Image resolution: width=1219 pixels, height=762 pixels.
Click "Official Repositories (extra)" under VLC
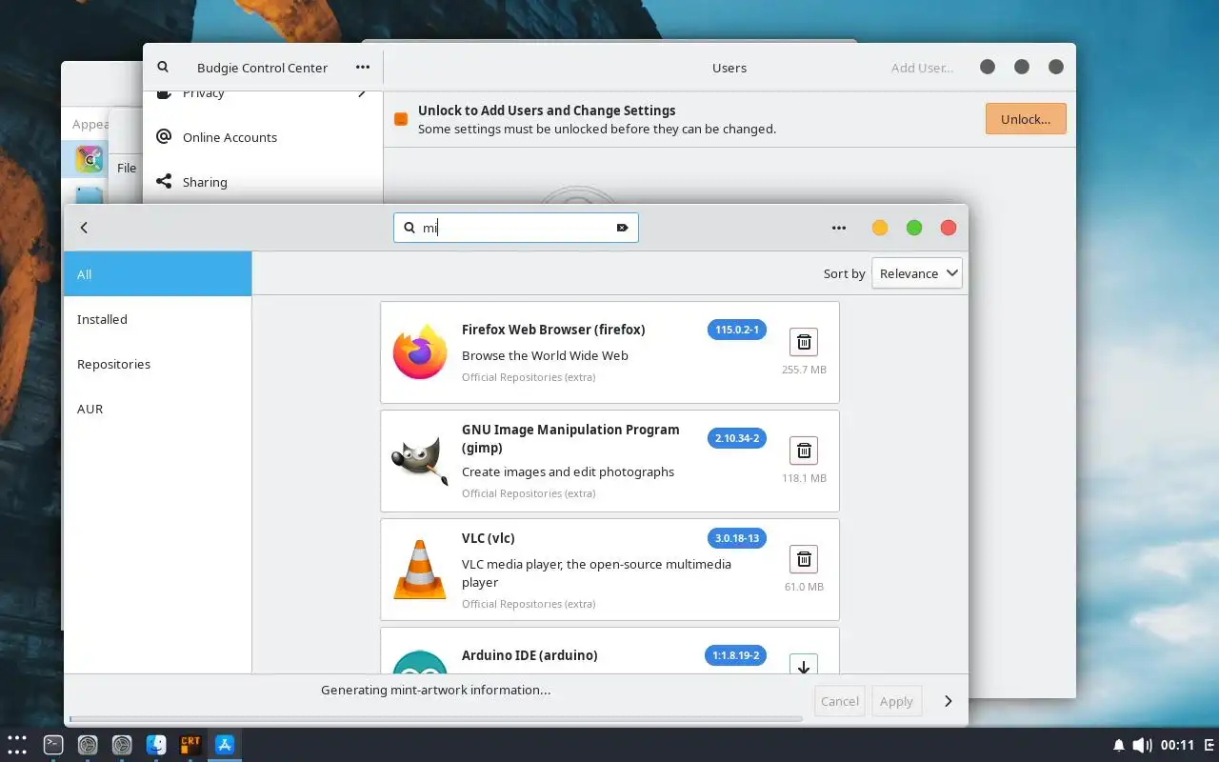(x=529, y=604)
